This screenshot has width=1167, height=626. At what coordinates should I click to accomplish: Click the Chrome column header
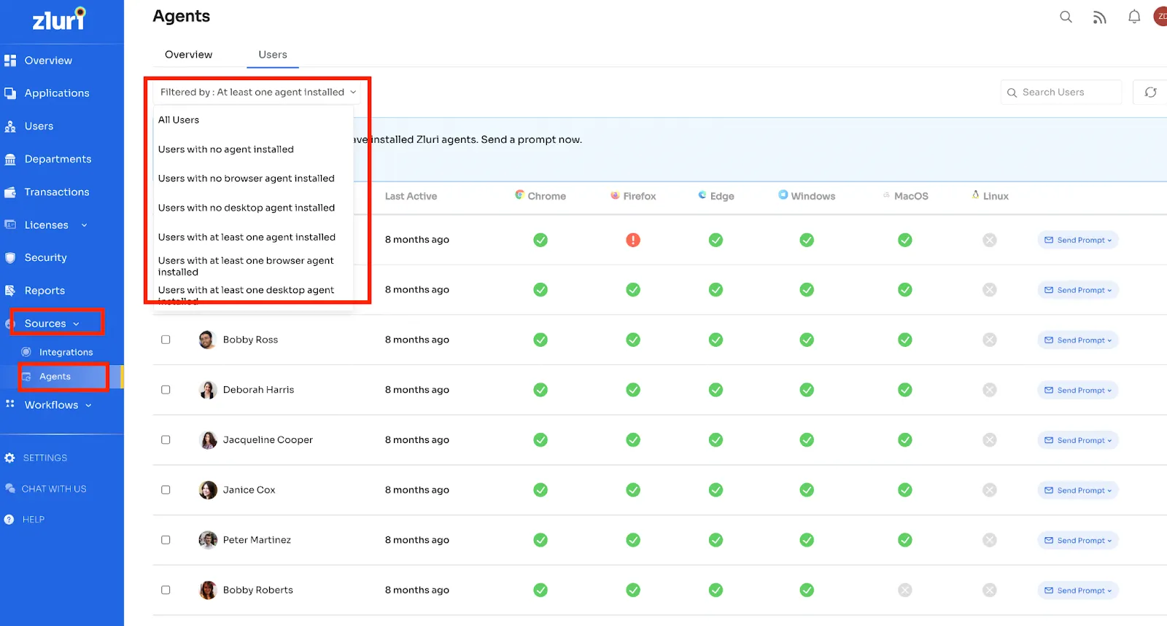(x=540, y=196)
